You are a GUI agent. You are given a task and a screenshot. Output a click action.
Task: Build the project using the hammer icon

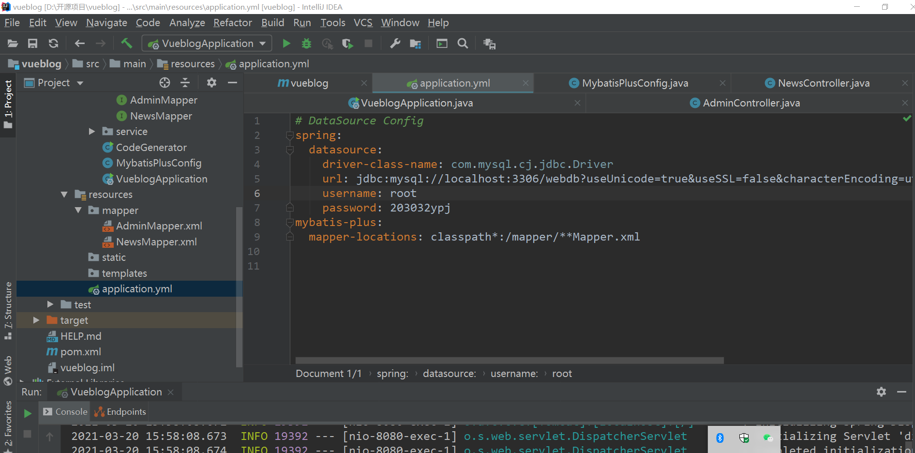(127, 43)
